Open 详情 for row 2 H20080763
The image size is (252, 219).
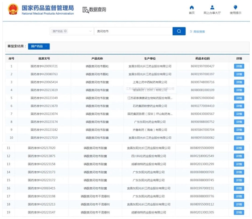pos(239,74)
